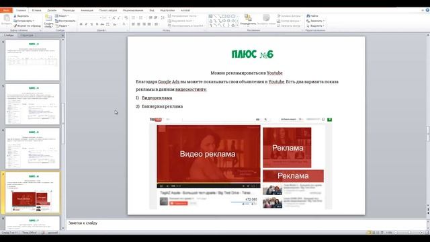Click Формат по образцу (Format Painter)
Screen dimensions: 430x242
(x=27, y=26)
